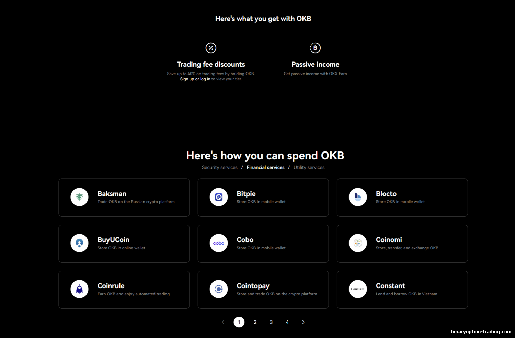Image resolution: width=515 pixels, height=338 pixels.
Task: Jump to page 4 of services
Action: [x=287, y=322]
